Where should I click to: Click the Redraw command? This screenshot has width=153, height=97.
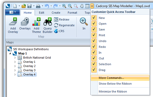[x=62, y=19]
